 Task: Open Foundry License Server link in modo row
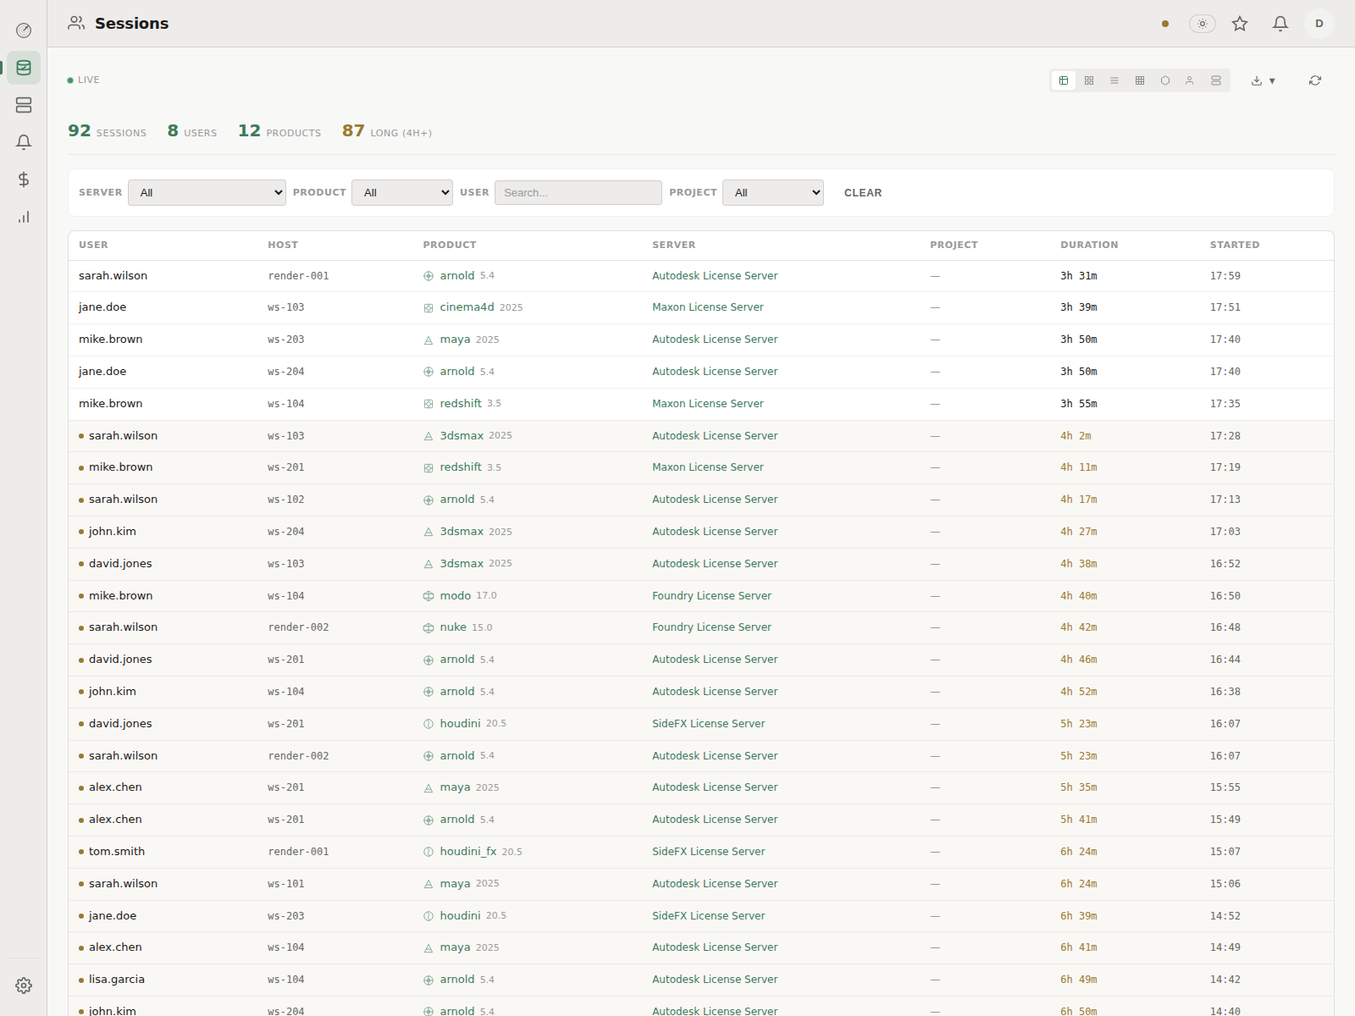tap(711, 596)
